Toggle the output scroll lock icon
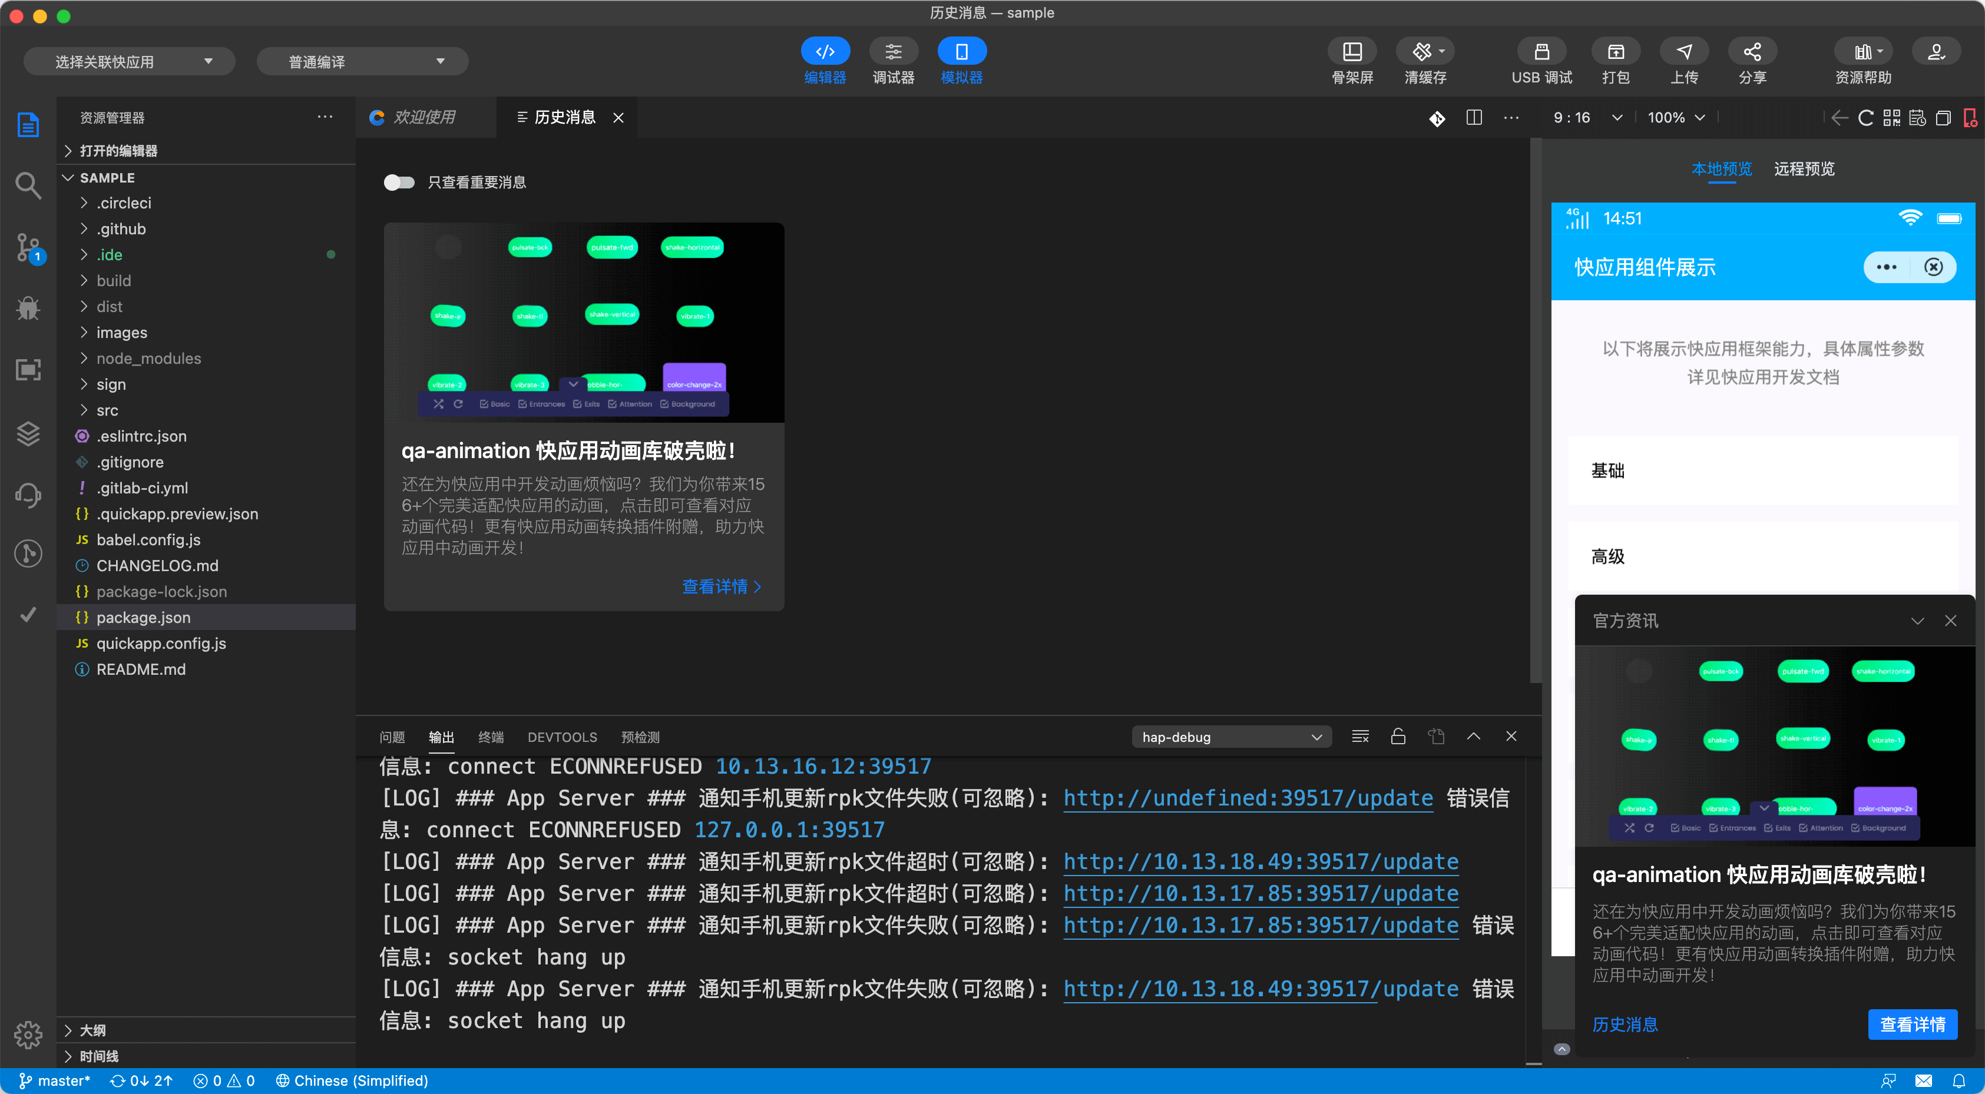Screen dimensions: 1985x1094 pos(1398,737)
